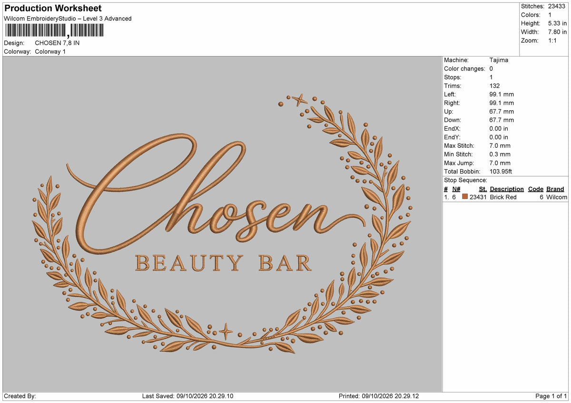Click the Up value 67.7 mm
The width and height of the screenshot is (571, 403).
pos(502,112)
